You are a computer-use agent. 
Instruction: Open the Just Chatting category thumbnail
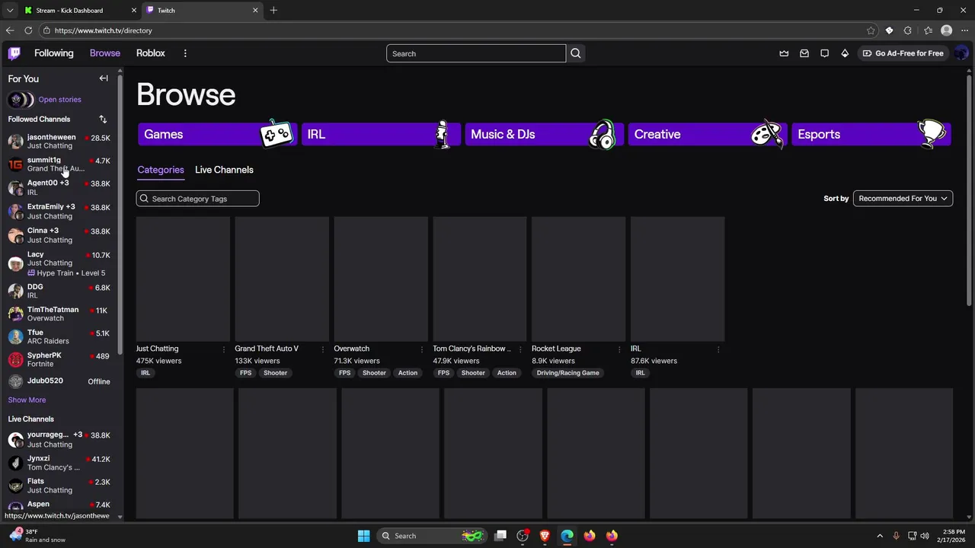click(x=183, y=279)
